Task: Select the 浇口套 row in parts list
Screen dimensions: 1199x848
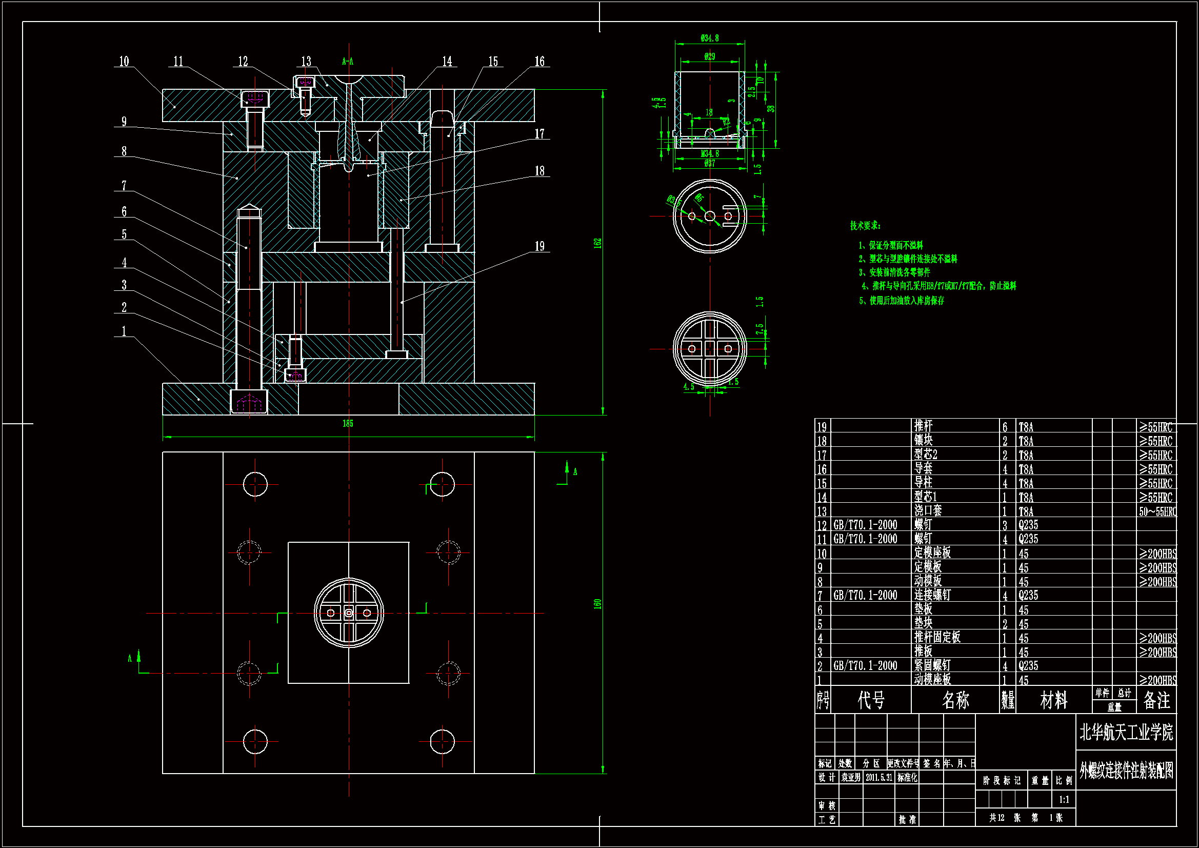Action: [928, 510]
